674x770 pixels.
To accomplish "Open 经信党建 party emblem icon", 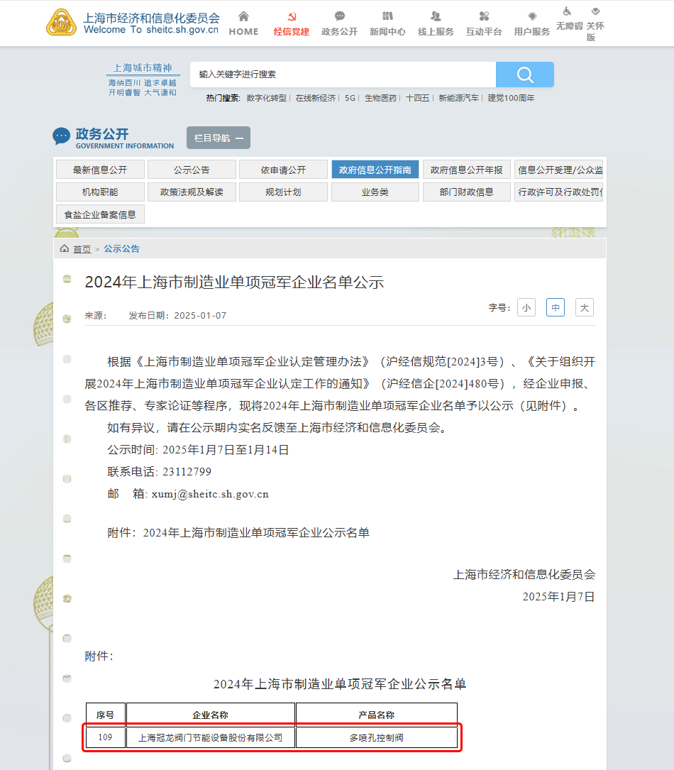I will (292, 17).
